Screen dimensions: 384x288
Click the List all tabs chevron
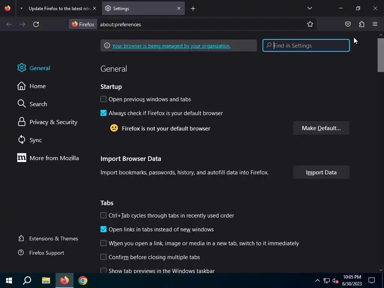pyautogui.click(x=309, y=8)
